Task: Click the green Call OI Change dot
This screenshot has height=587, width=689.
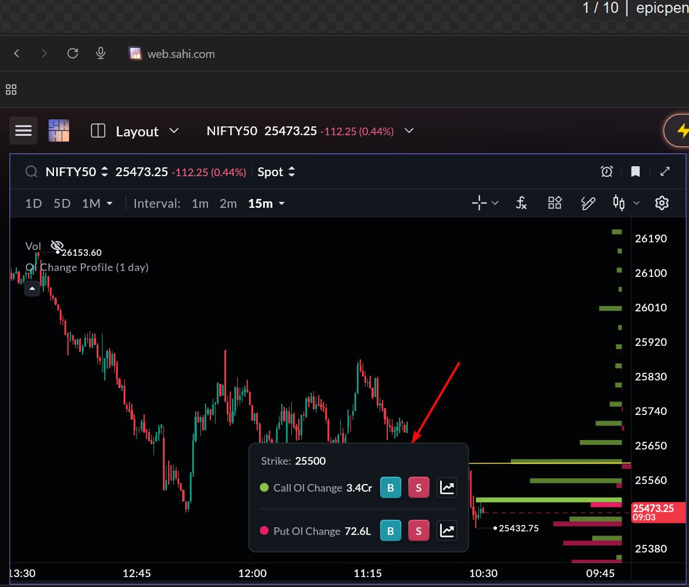Action: [x=264, y=488]
